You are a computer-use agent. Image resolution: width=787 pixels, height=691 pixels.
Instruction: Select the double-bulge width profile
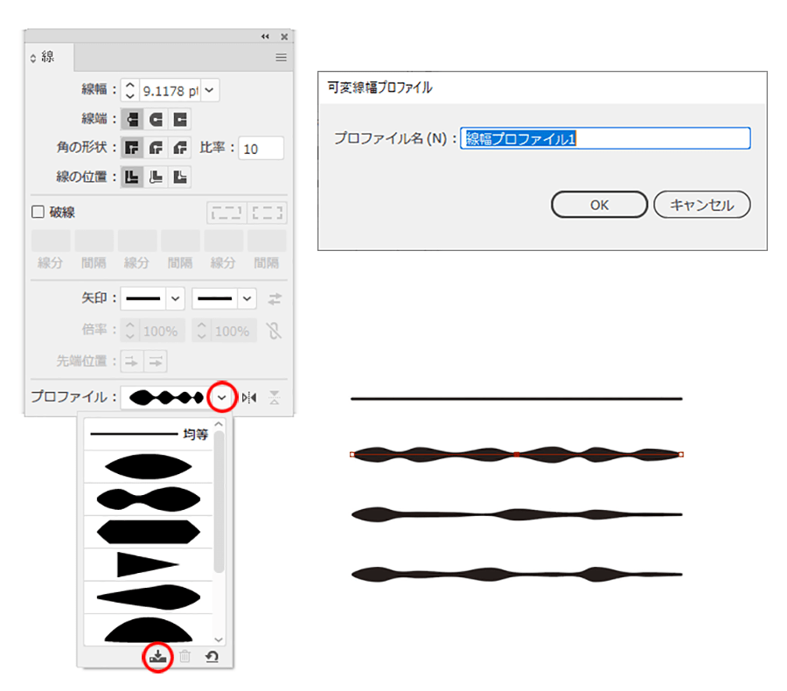click(149, 499)
